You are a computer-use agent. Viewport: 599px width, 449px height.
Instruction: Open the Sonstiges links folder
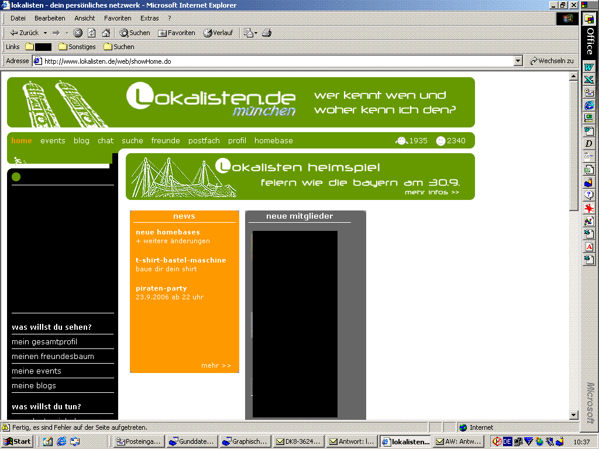click(77, 47)
